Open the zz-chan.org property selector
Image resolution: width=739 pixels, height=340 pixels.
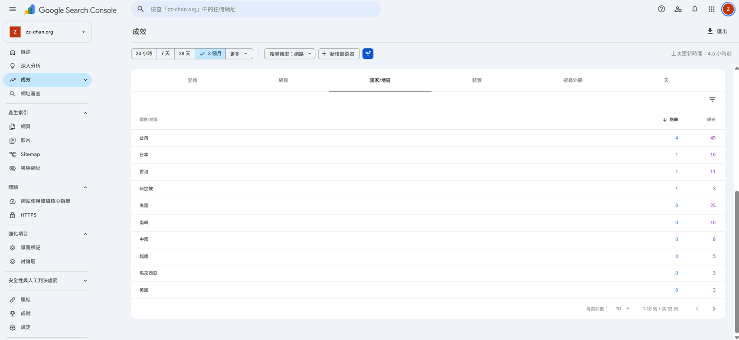47,32
